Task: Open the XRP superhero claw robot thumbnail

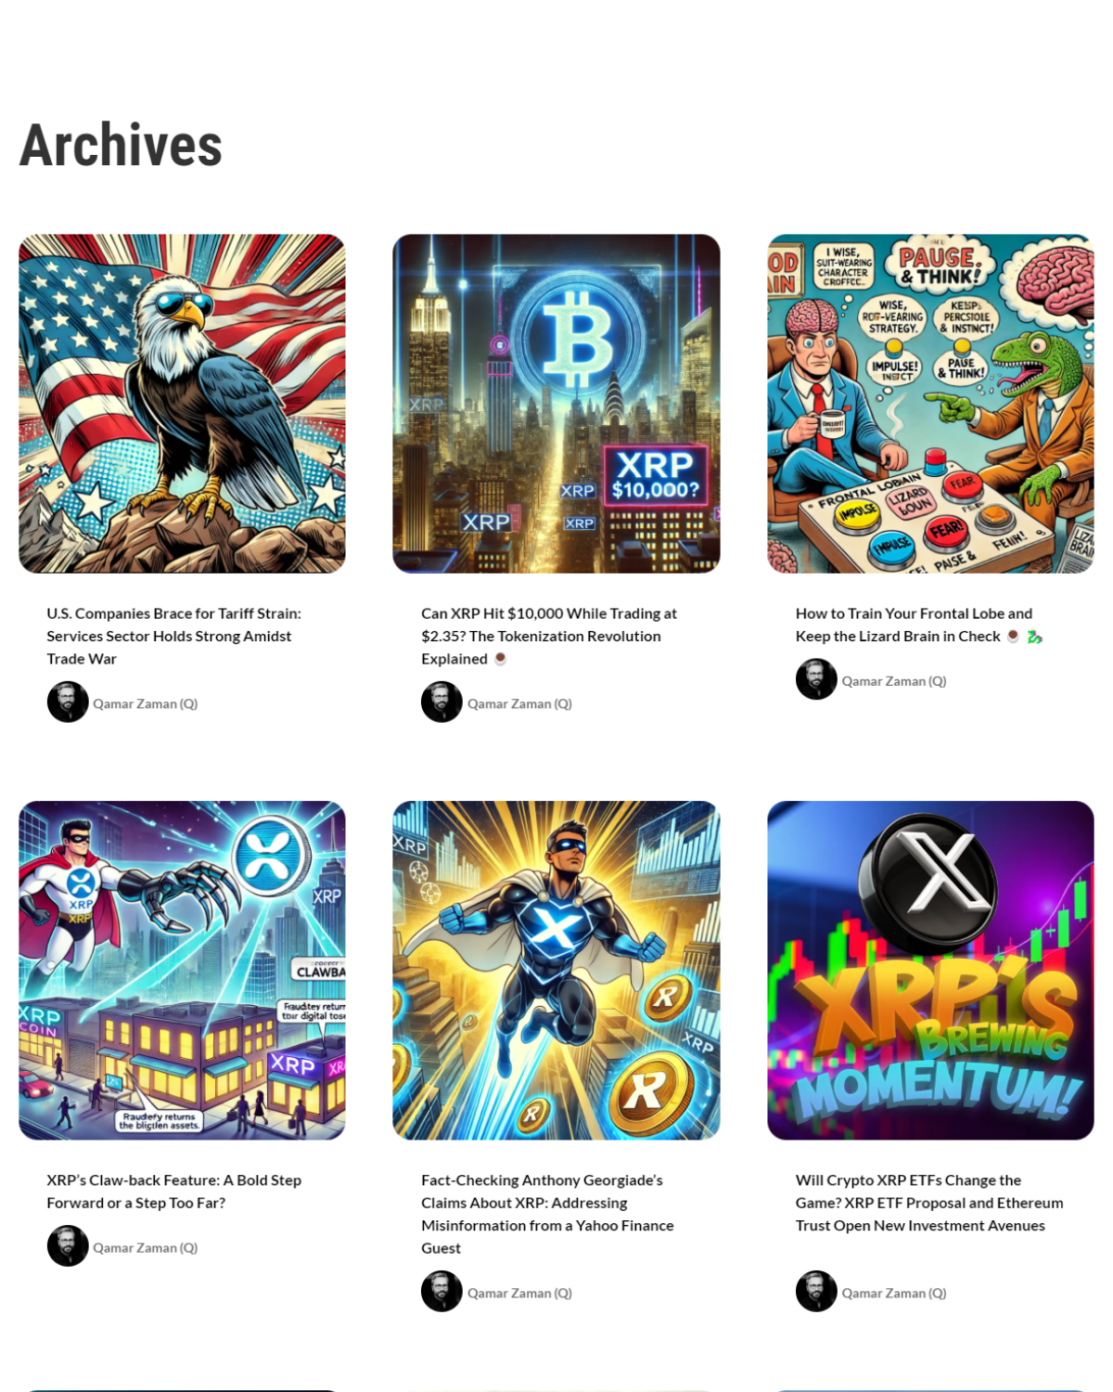Action: [182, 971]
